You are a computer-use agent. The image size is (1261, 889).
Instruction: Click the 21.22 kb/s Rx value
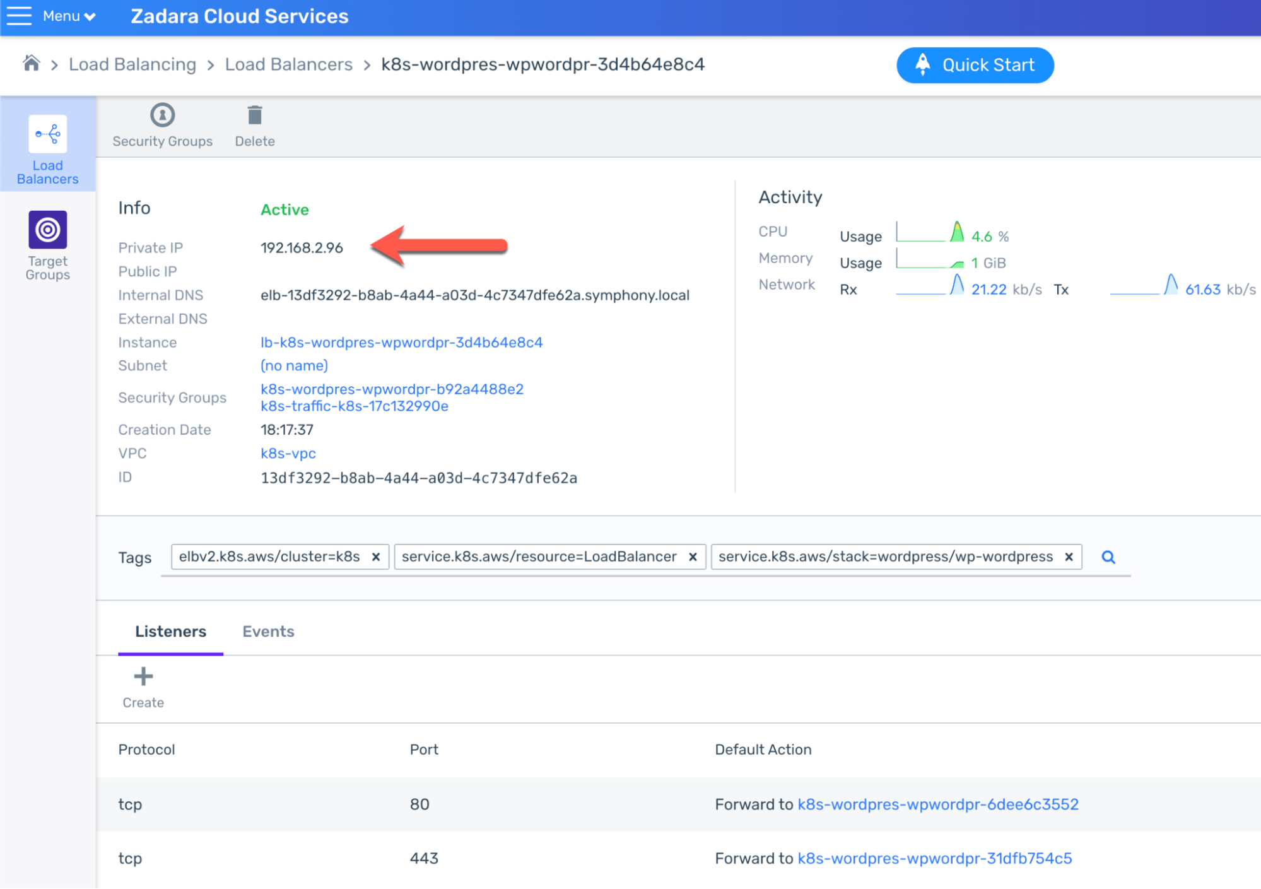pyautogui.click(x=1006, y=290)
